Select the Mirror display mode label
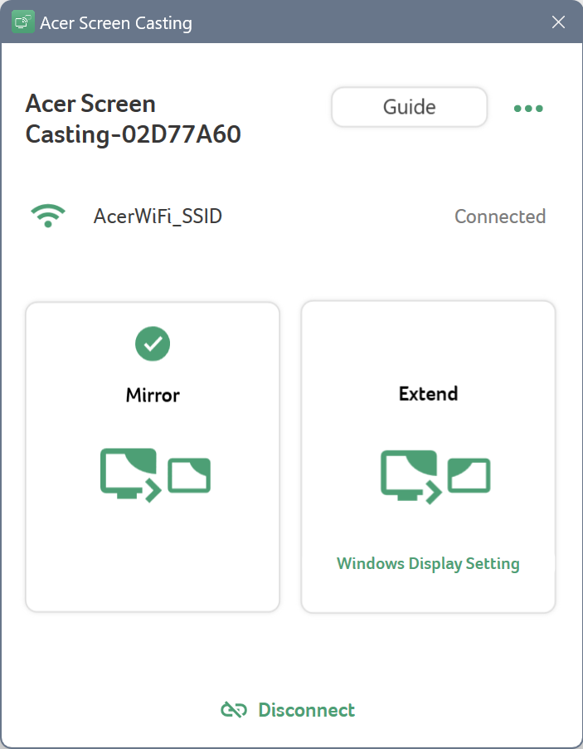 [x=153, y=395]
